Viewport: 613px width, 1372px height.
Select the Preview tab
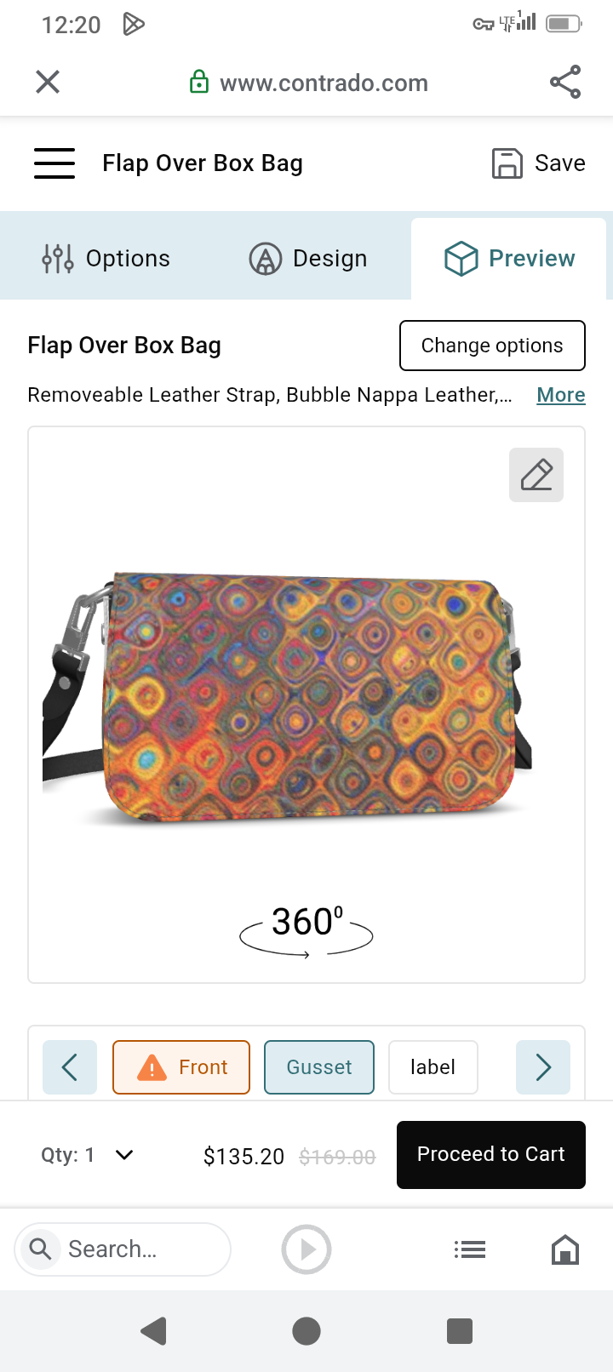pyautogui.click(x=509, y=259)
